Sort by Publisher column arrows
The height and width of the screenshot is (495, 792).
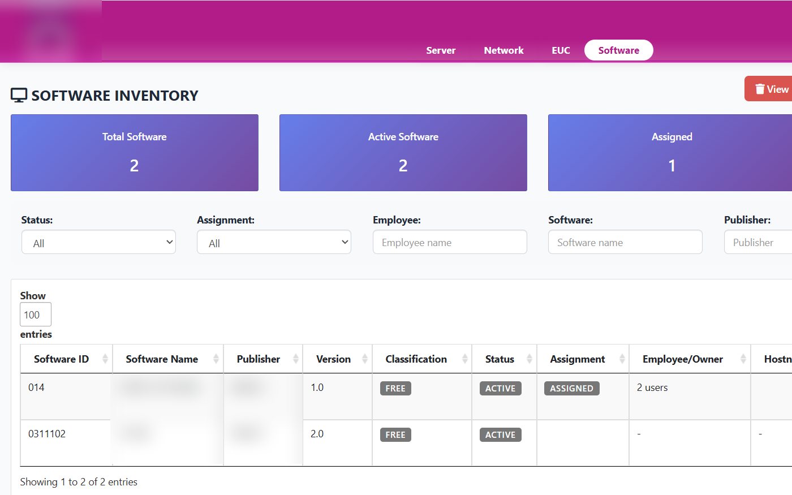[295, 359]
